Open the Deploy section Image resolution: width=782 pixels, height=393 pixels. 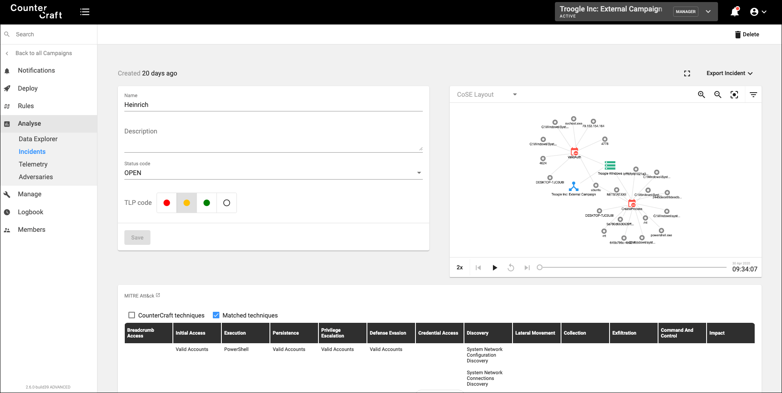[28, 88]
